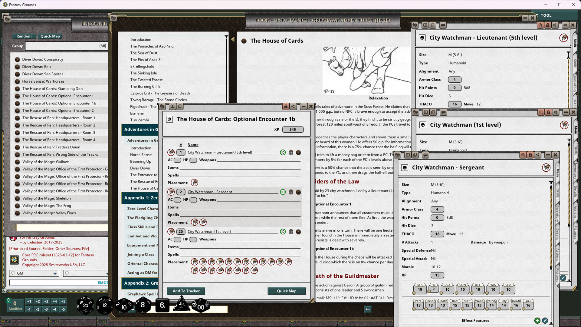Click the placement token below the Spells line
581x327 pixels.
pyautogui.click(x=195, y=183)
